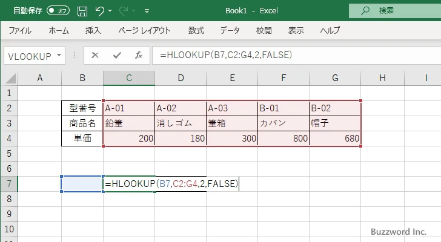This screenshot has height=242, width=441.
Task: Select column C header
Action: (x=129, y=78)
